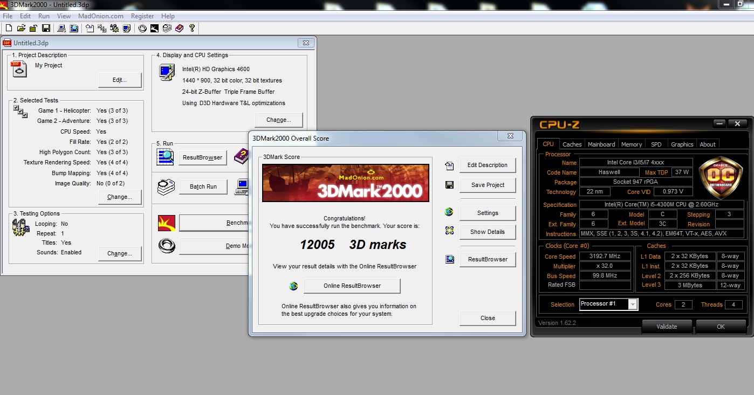Switch to the About tab in CPU-Z
Image resolution: width=754 pixels, height=395 pixels.
click(708, 144)
